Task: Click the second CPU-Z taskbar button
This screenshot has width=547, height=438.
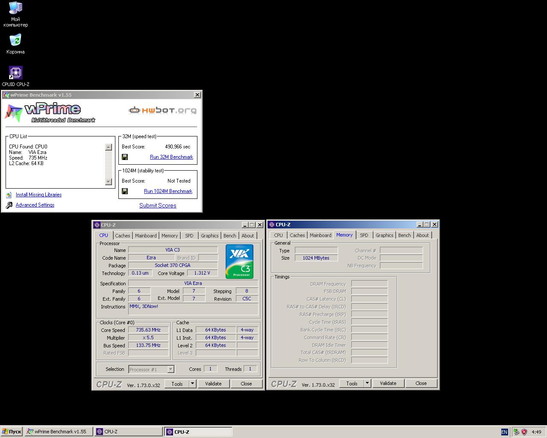Action: [198, 432]
